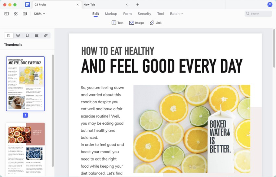Expand the Batch menu dropdown

(x=176, y=14)
